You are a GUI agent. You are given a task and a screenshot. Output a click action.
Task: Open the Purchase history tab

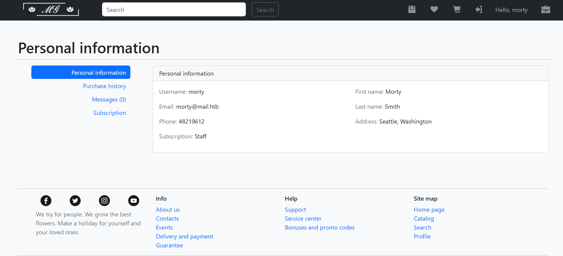pos(104,86)
